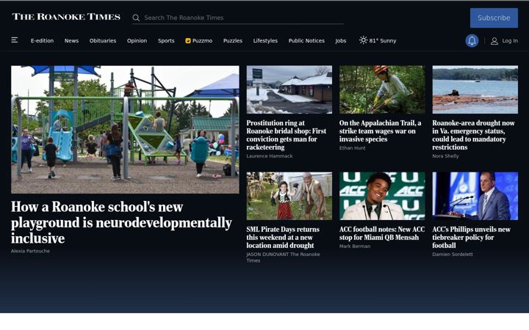Screen dimensions: 529x330
Task: Open the Opinion section
Action: pos(137,41)
